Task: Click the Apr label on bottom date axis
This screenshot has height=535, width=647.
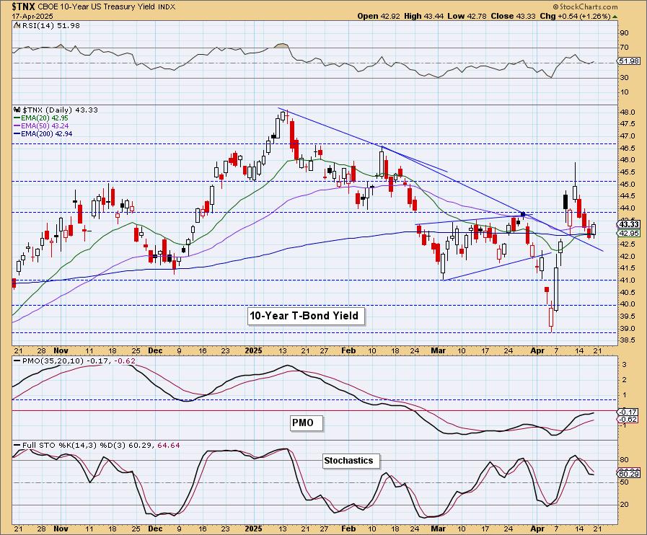Action: click(537, 529)
